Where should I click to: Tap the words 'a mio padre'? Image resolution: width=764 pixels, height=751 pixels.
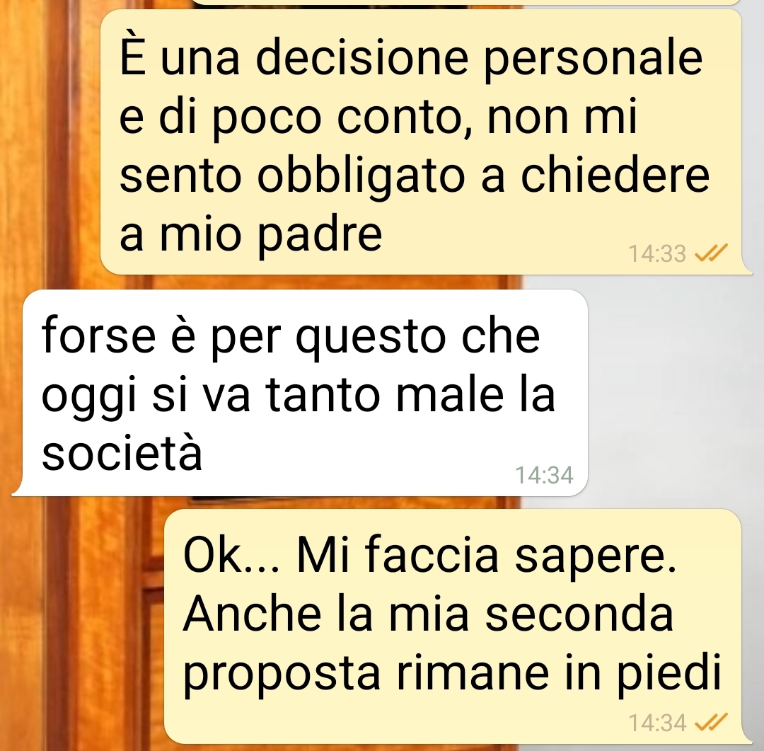[250, 236]
